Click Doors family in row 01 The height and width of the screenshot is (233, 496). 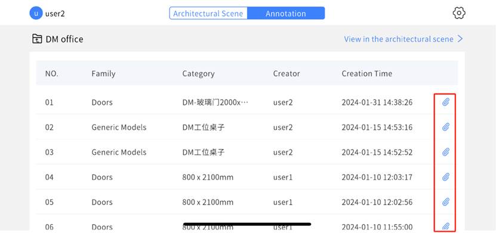[102, 102]
